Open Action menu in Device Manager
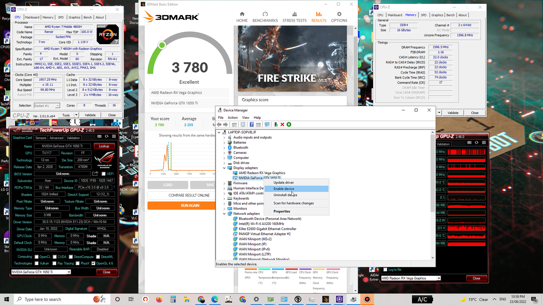This screenshot has width=543, height=305. (x=232, y=117)
